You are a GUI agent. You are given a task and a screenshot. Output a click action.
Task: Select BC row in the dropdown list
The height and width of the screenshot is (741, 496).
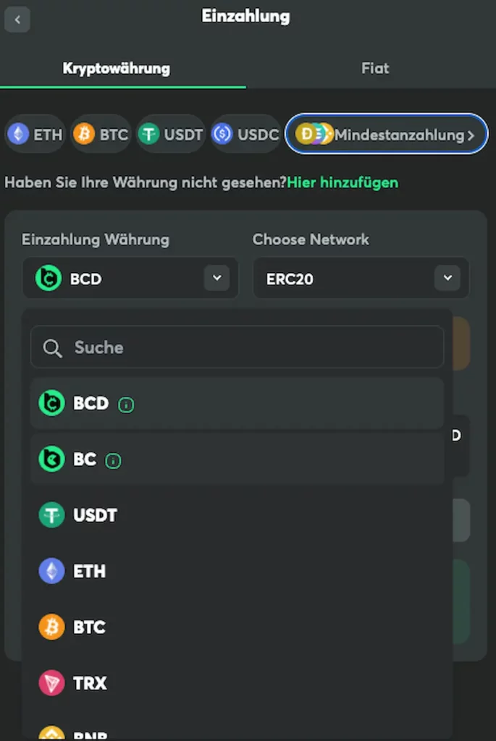click(x=236, y=460)
